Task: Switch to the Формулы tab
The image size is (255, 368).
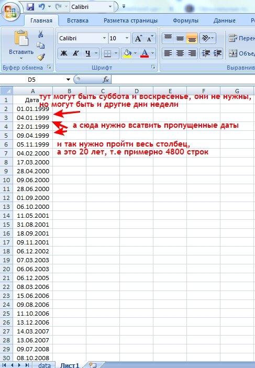Action: click(185, 20)
